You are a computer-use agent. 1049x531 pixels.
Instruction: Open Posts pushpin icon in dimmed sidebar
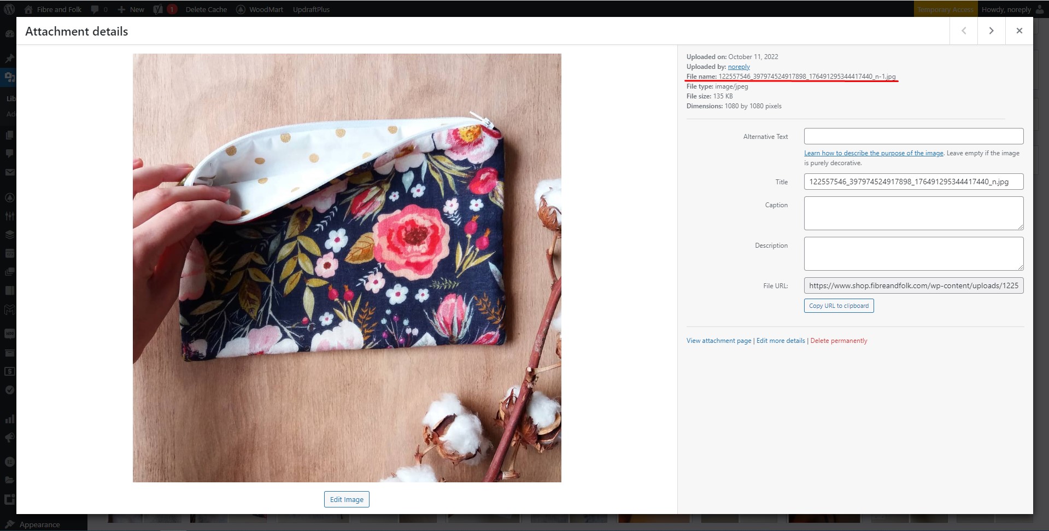tap(9, 58)
